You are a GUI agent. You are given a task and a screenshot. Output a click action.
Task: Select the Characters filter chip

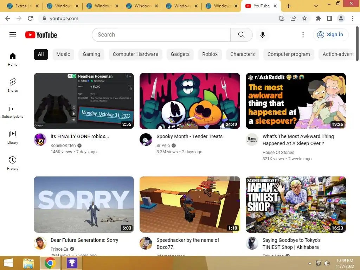click(243, 54)
